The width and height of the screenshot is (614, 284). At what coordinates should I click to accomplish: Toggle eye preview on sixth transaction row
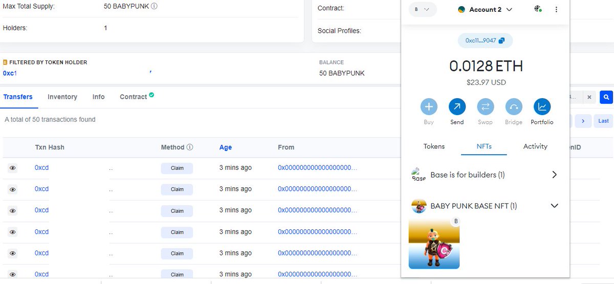pyautogui.click(x=13, y=274)
